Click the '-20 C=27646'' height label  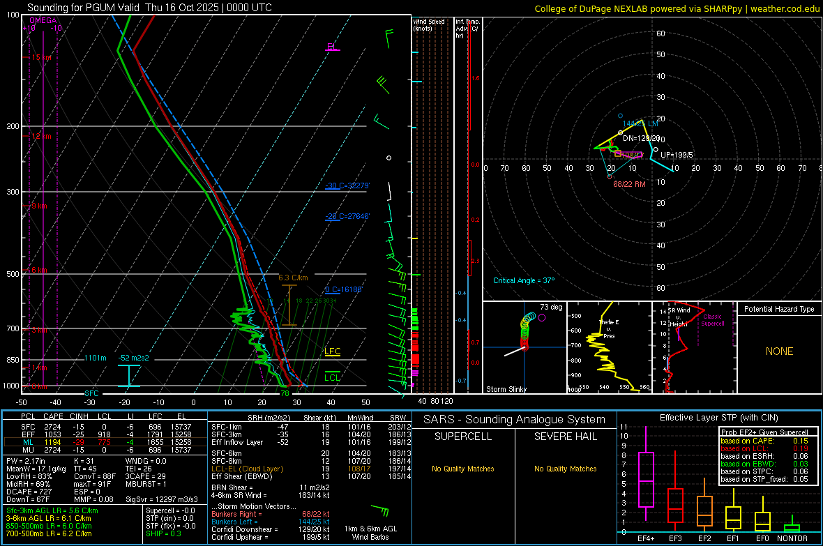347,215
